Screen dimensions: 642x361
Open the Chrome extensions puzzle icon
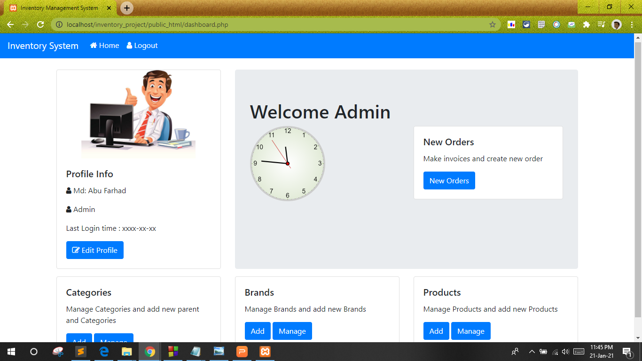click(x=586, y=24)
